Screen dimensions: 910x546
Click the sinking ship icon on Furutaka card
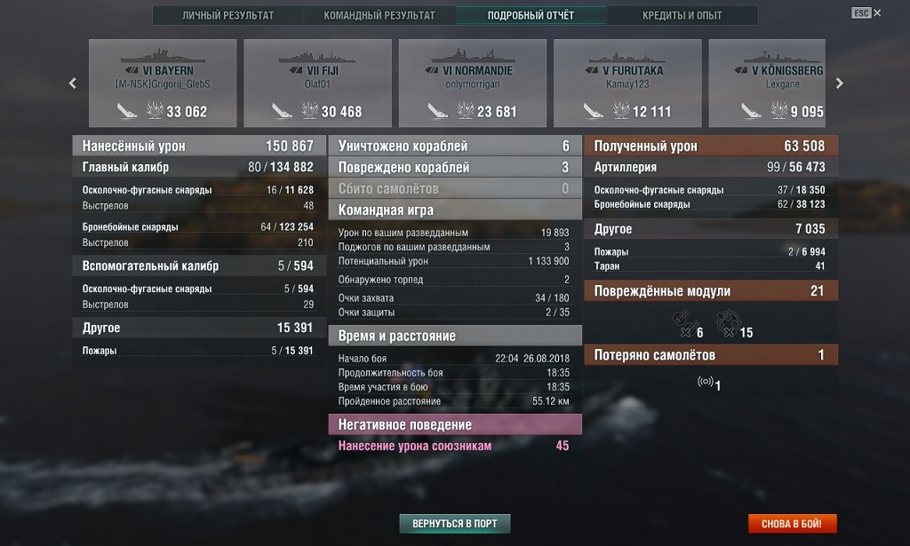593,110
